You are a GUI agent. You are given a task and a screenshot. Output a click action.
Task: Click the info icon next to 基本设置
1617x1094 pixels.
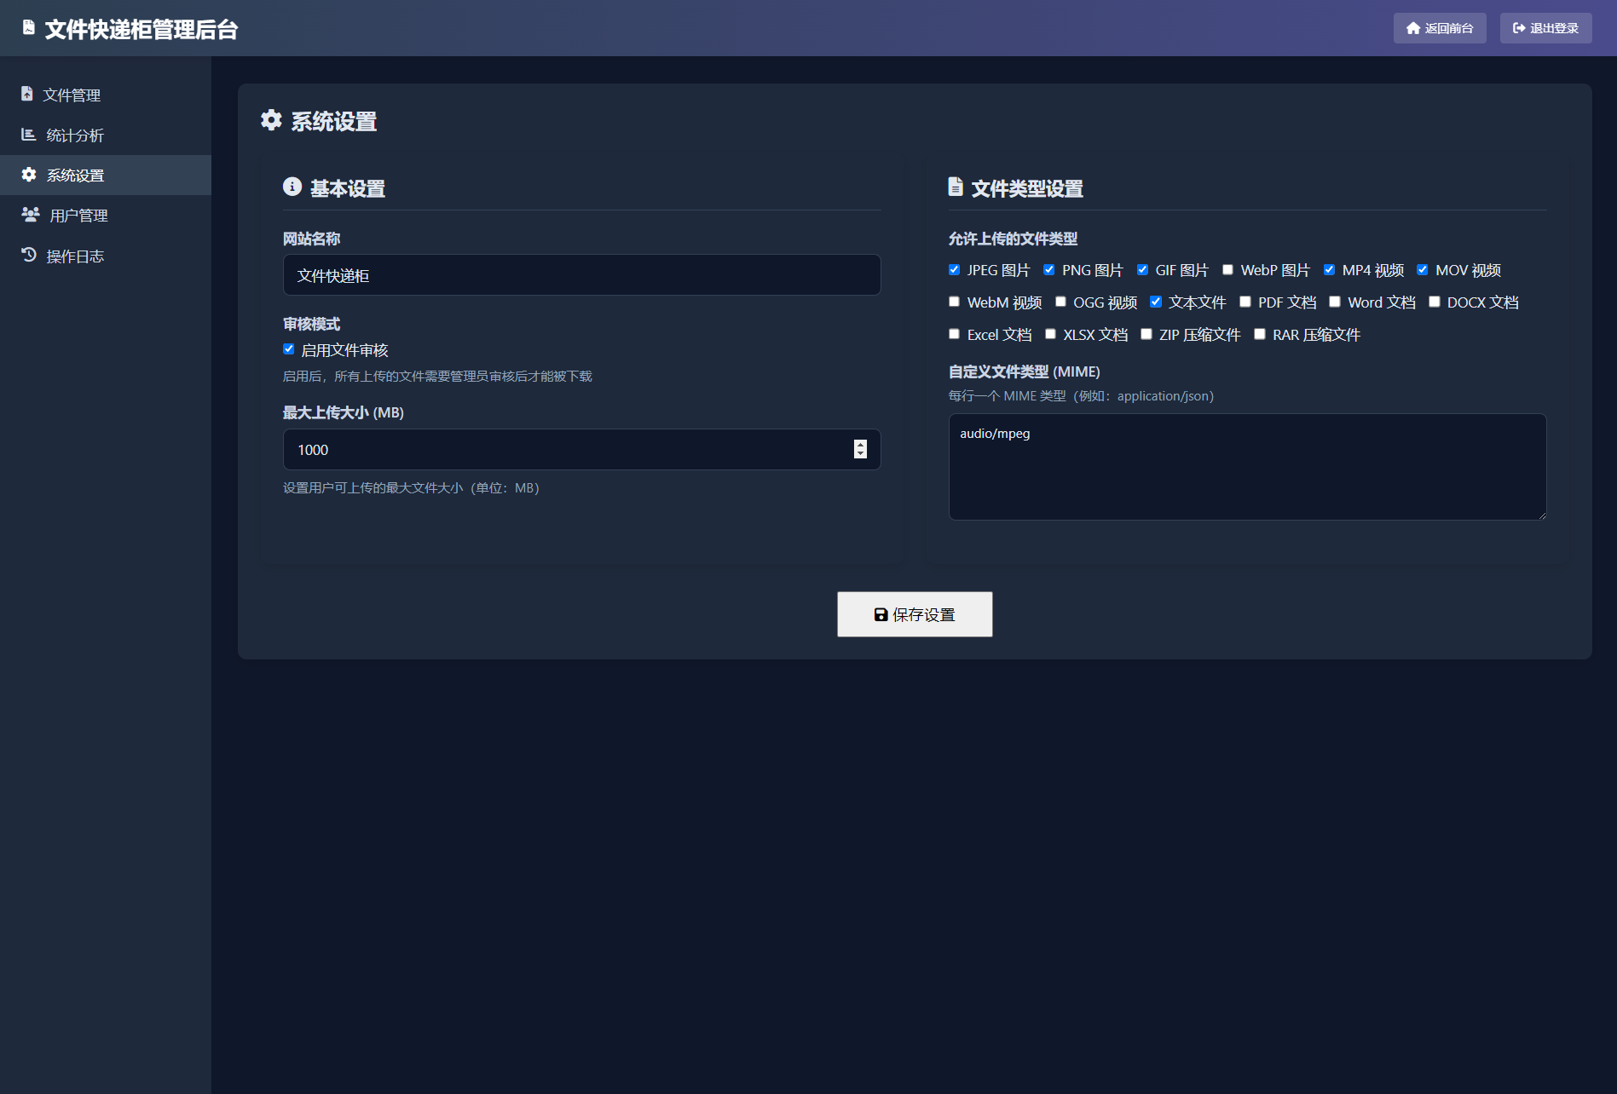[291, 187]
